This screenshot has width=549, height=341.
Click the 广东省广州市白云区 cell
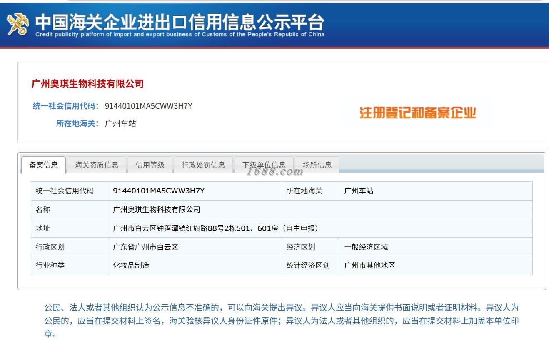point(195,247)
